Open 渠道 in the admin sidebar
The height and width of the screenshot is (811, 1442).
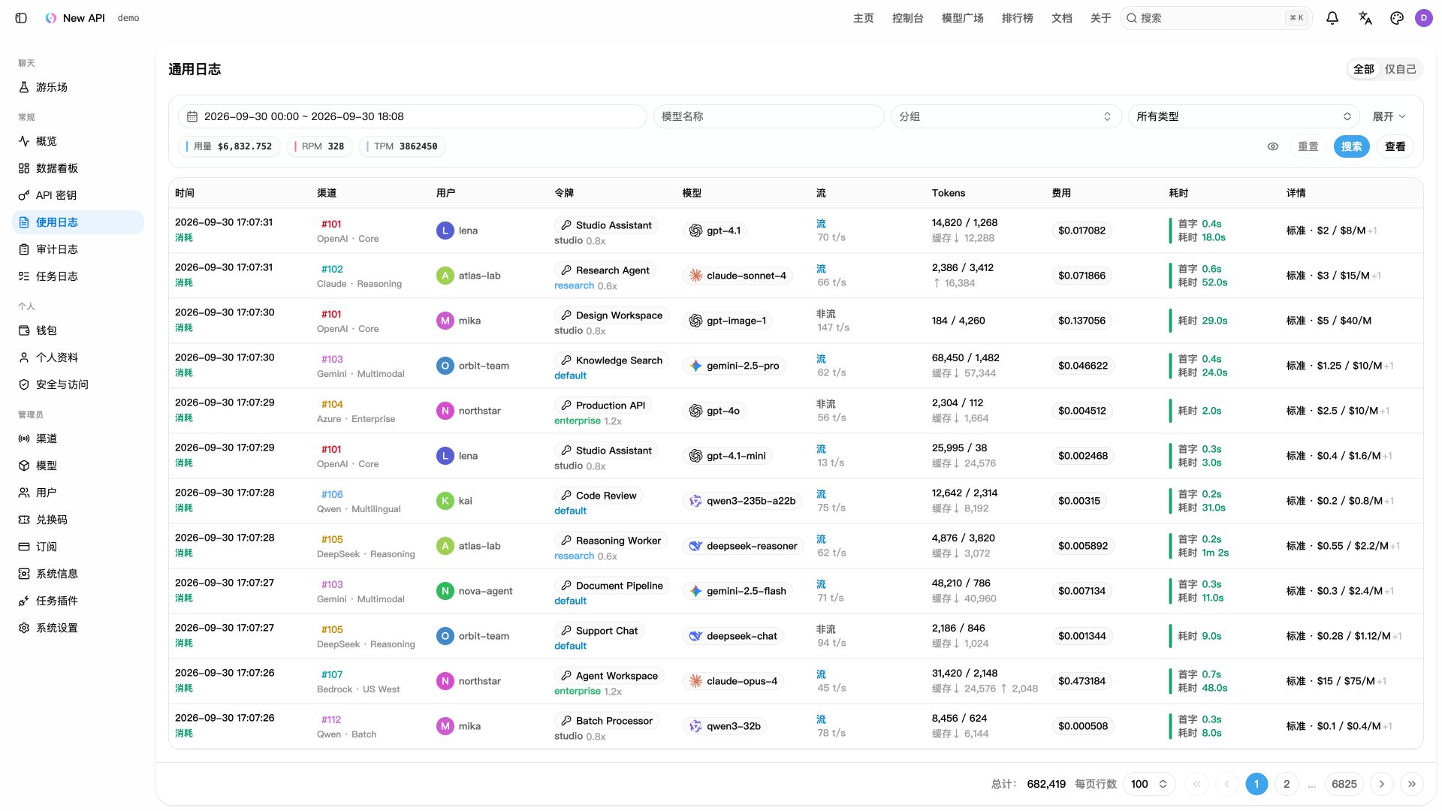click(78, 439)
